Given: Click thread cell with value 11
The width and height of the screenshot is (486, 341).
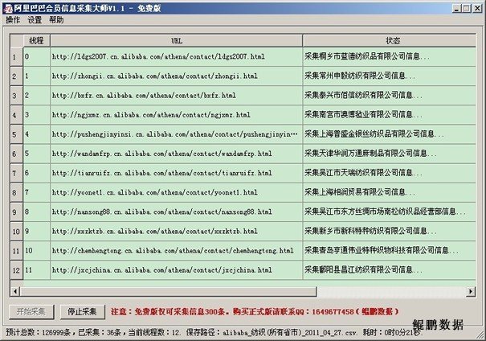Looking at the screenshot, I should coord(37,270).
